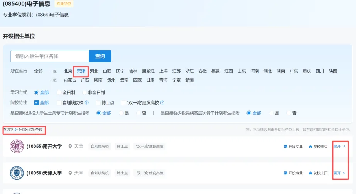Screen dimensions: 356x194
Task: Click location pin icon in 南开大学 row
Action: (70, 146)
